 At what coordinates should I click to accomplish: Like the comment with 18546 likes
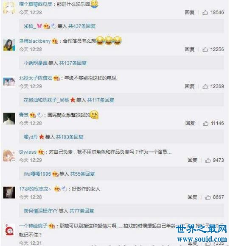tap(205, 12)
